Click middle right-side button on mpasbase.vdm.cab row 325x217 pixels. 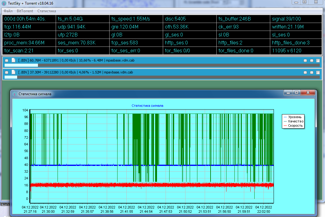[x=312, y=61]
